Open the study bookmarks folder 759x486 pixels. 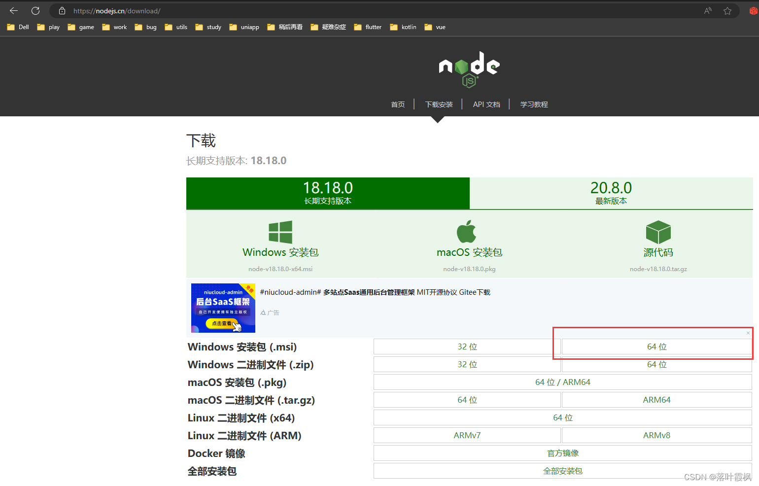click(x=208, y=27)
